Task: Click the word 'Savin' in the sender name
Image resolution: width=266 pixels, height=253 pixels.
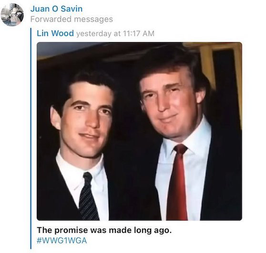Action: click(x=72, y=9)
